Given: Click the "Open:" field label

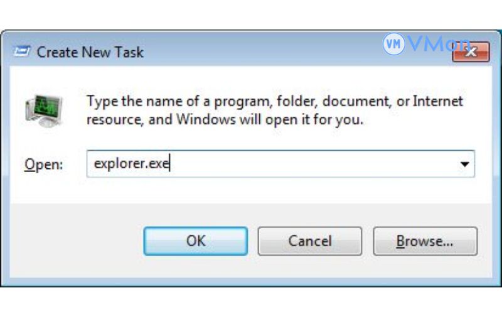Looking at the screenshot, I should click(x=44, y=165).
